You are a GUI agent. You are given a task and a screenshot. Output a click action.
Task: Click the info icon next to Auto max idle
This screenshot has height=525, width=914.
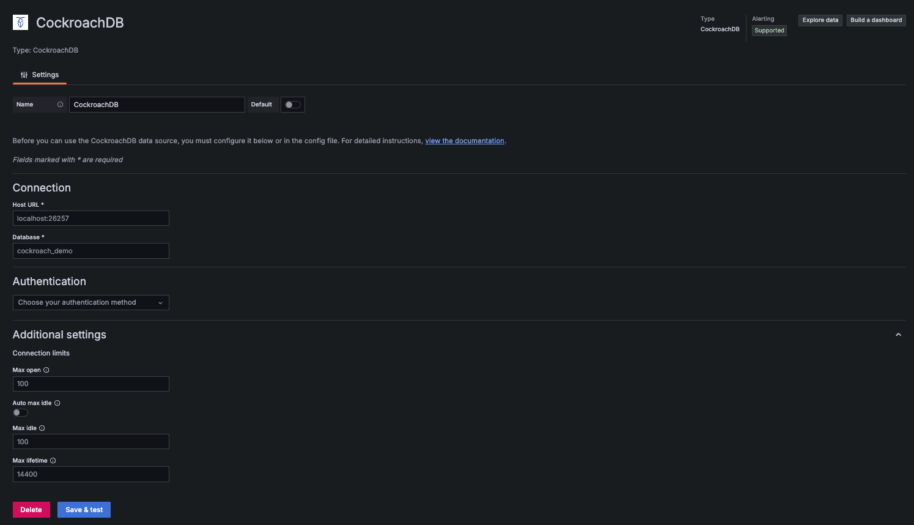pyautogui.click(x=57, y=403)
